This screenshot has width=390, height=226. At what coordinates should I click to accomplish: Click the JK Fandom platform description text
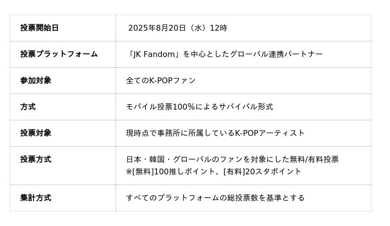pyautogui.click(x=224, y=54)
